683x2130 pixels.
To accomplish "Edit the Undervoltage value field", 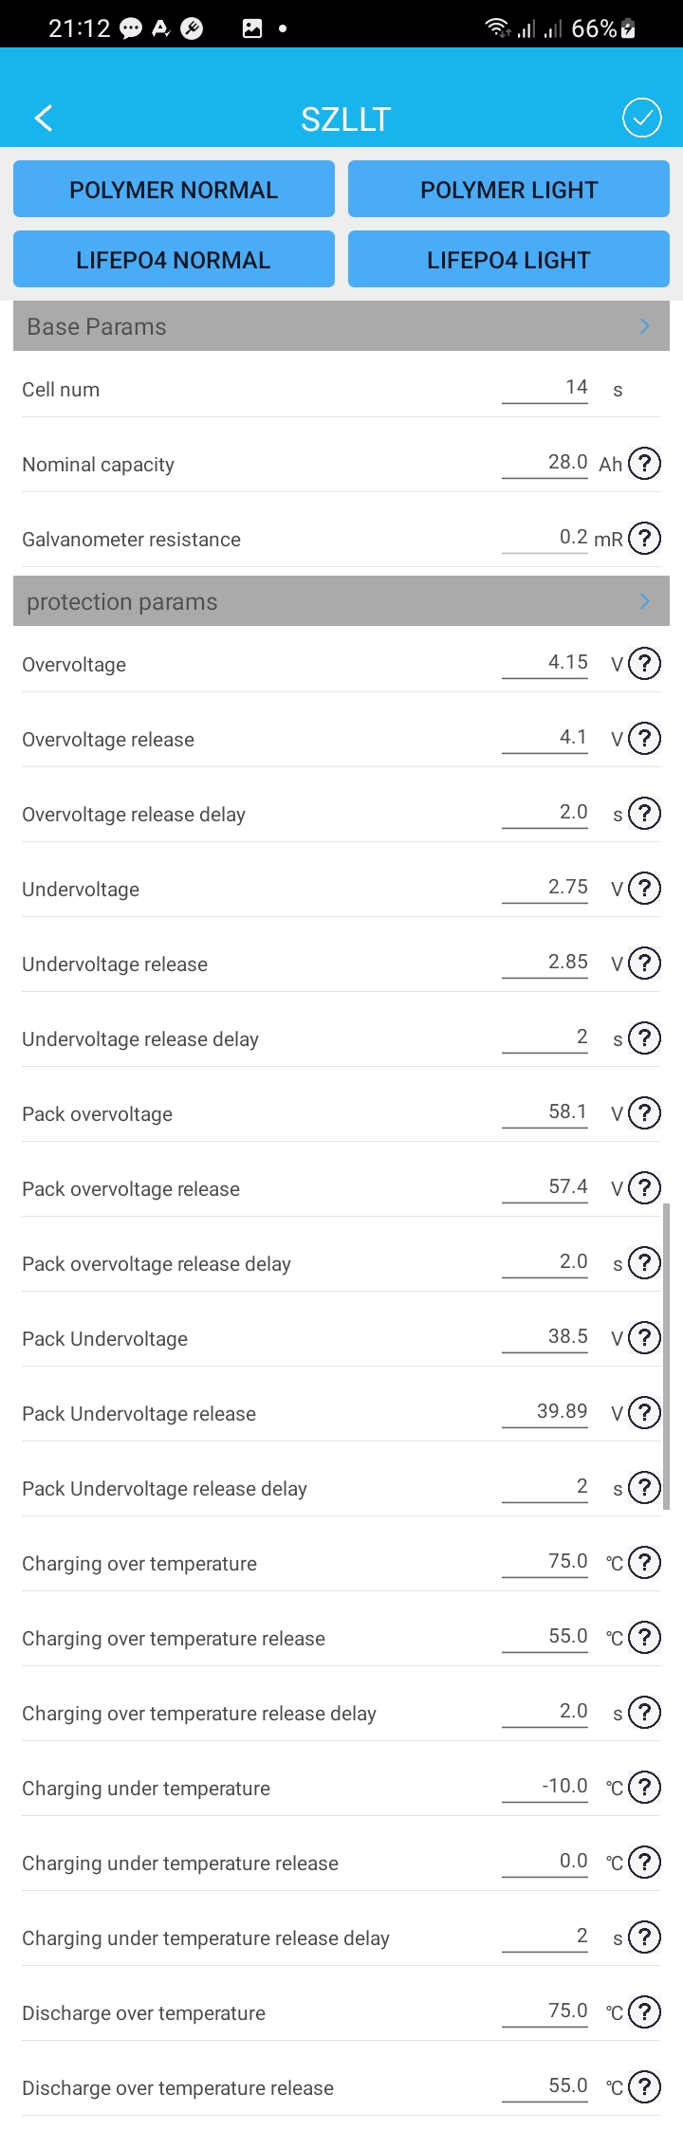I will [545, 888].
